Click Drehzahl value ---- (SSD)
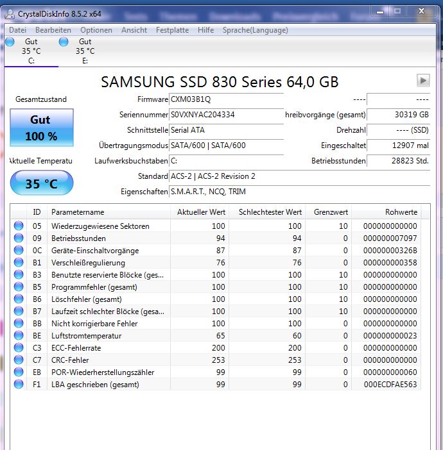443x450 pixels. 399,130
